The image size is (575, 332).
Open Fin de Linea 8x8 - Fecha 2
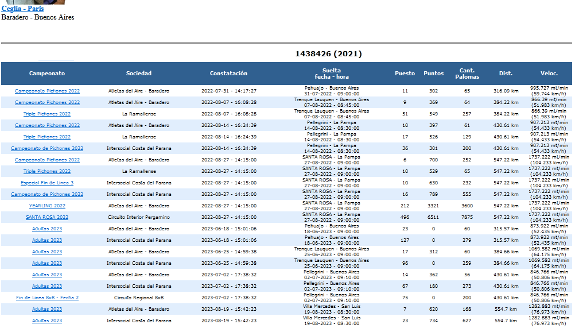coord(47,298)
